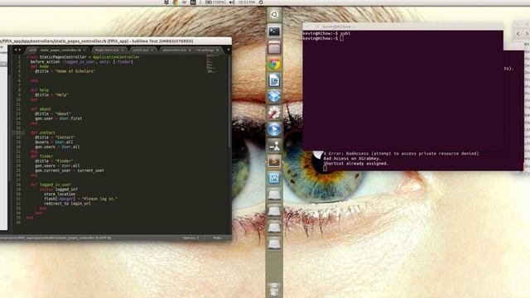Click the def logged_in_user line
This screenshot has width=530, height=298.
51,185
